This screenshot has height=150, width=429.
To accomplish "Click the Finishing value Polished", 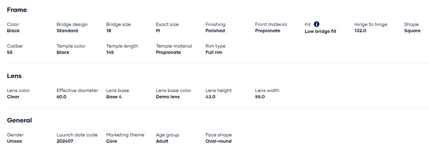I will 215,31.
